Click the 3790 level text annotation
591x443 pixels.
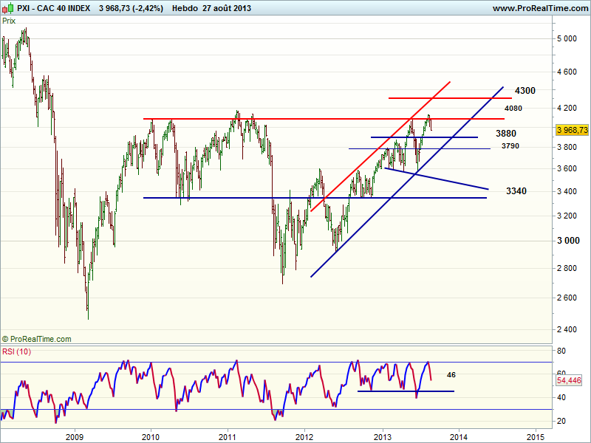point(510,146)
